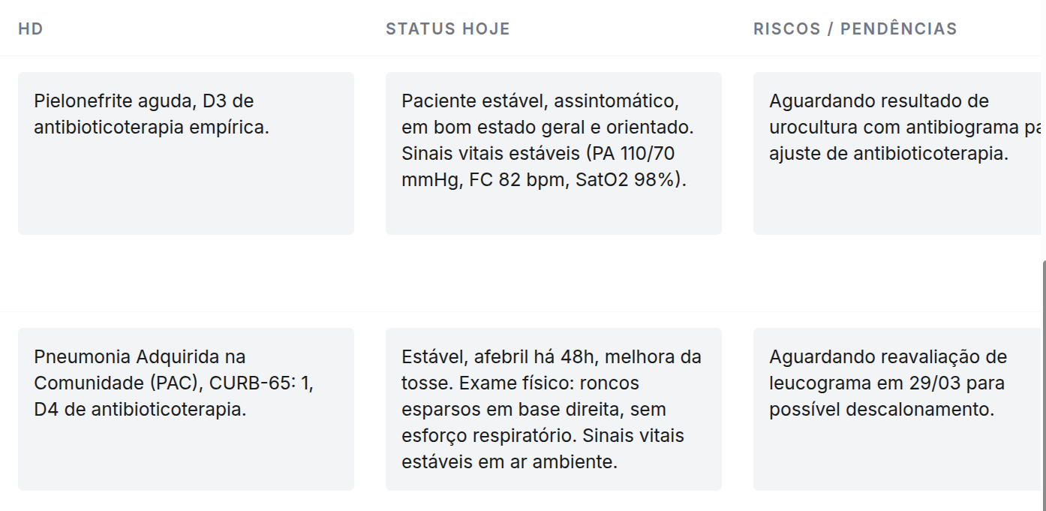The width and height of the screenshot is (1046, 511).
Task: Click 'D4 de antibioticoterapia' text
Action: coord(140,410)
